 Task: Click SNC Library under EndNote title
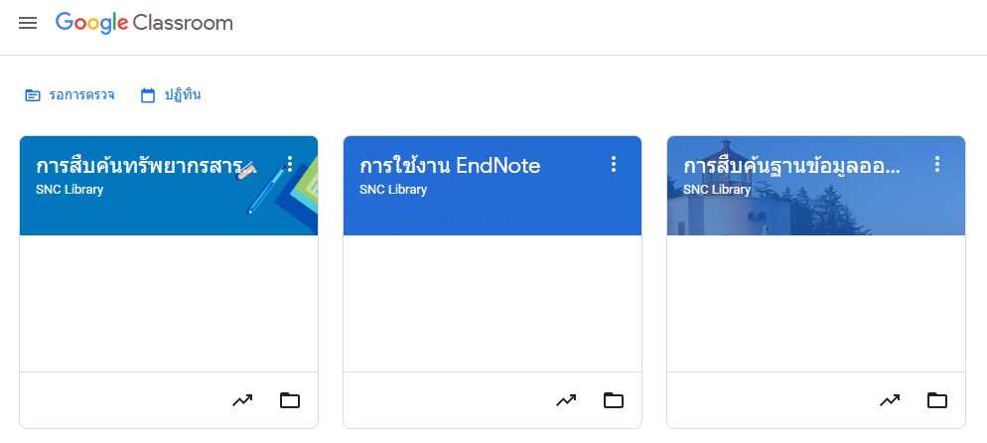(393, 190)
